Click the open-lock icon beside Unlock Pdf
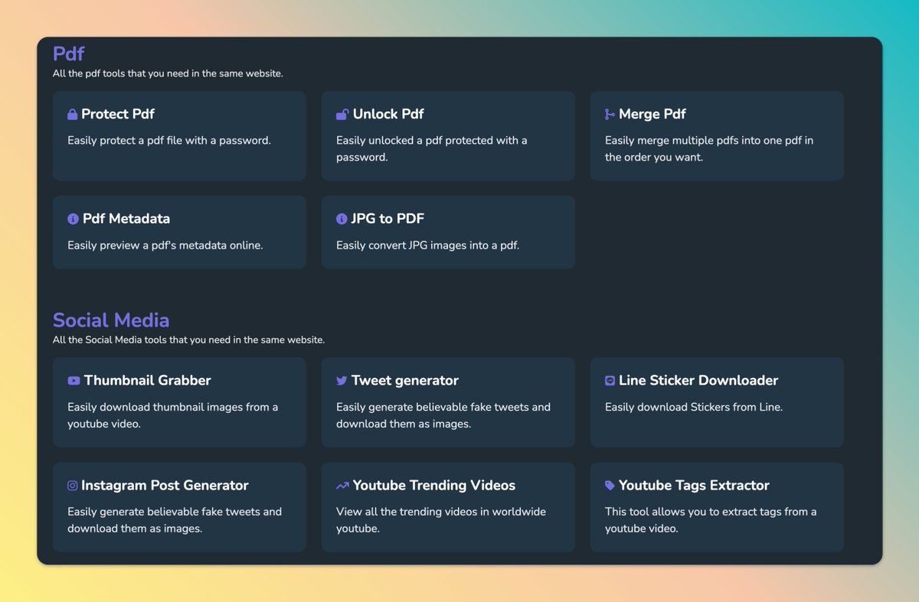 (342, 115)
